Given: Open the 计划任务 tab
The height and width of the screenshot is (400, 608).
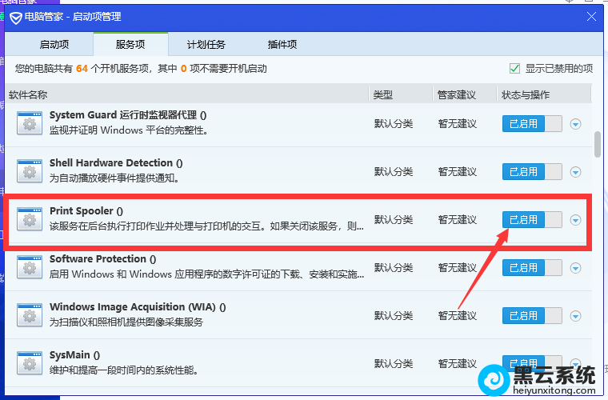Looking at the screenshot, I should click(206, 45).
